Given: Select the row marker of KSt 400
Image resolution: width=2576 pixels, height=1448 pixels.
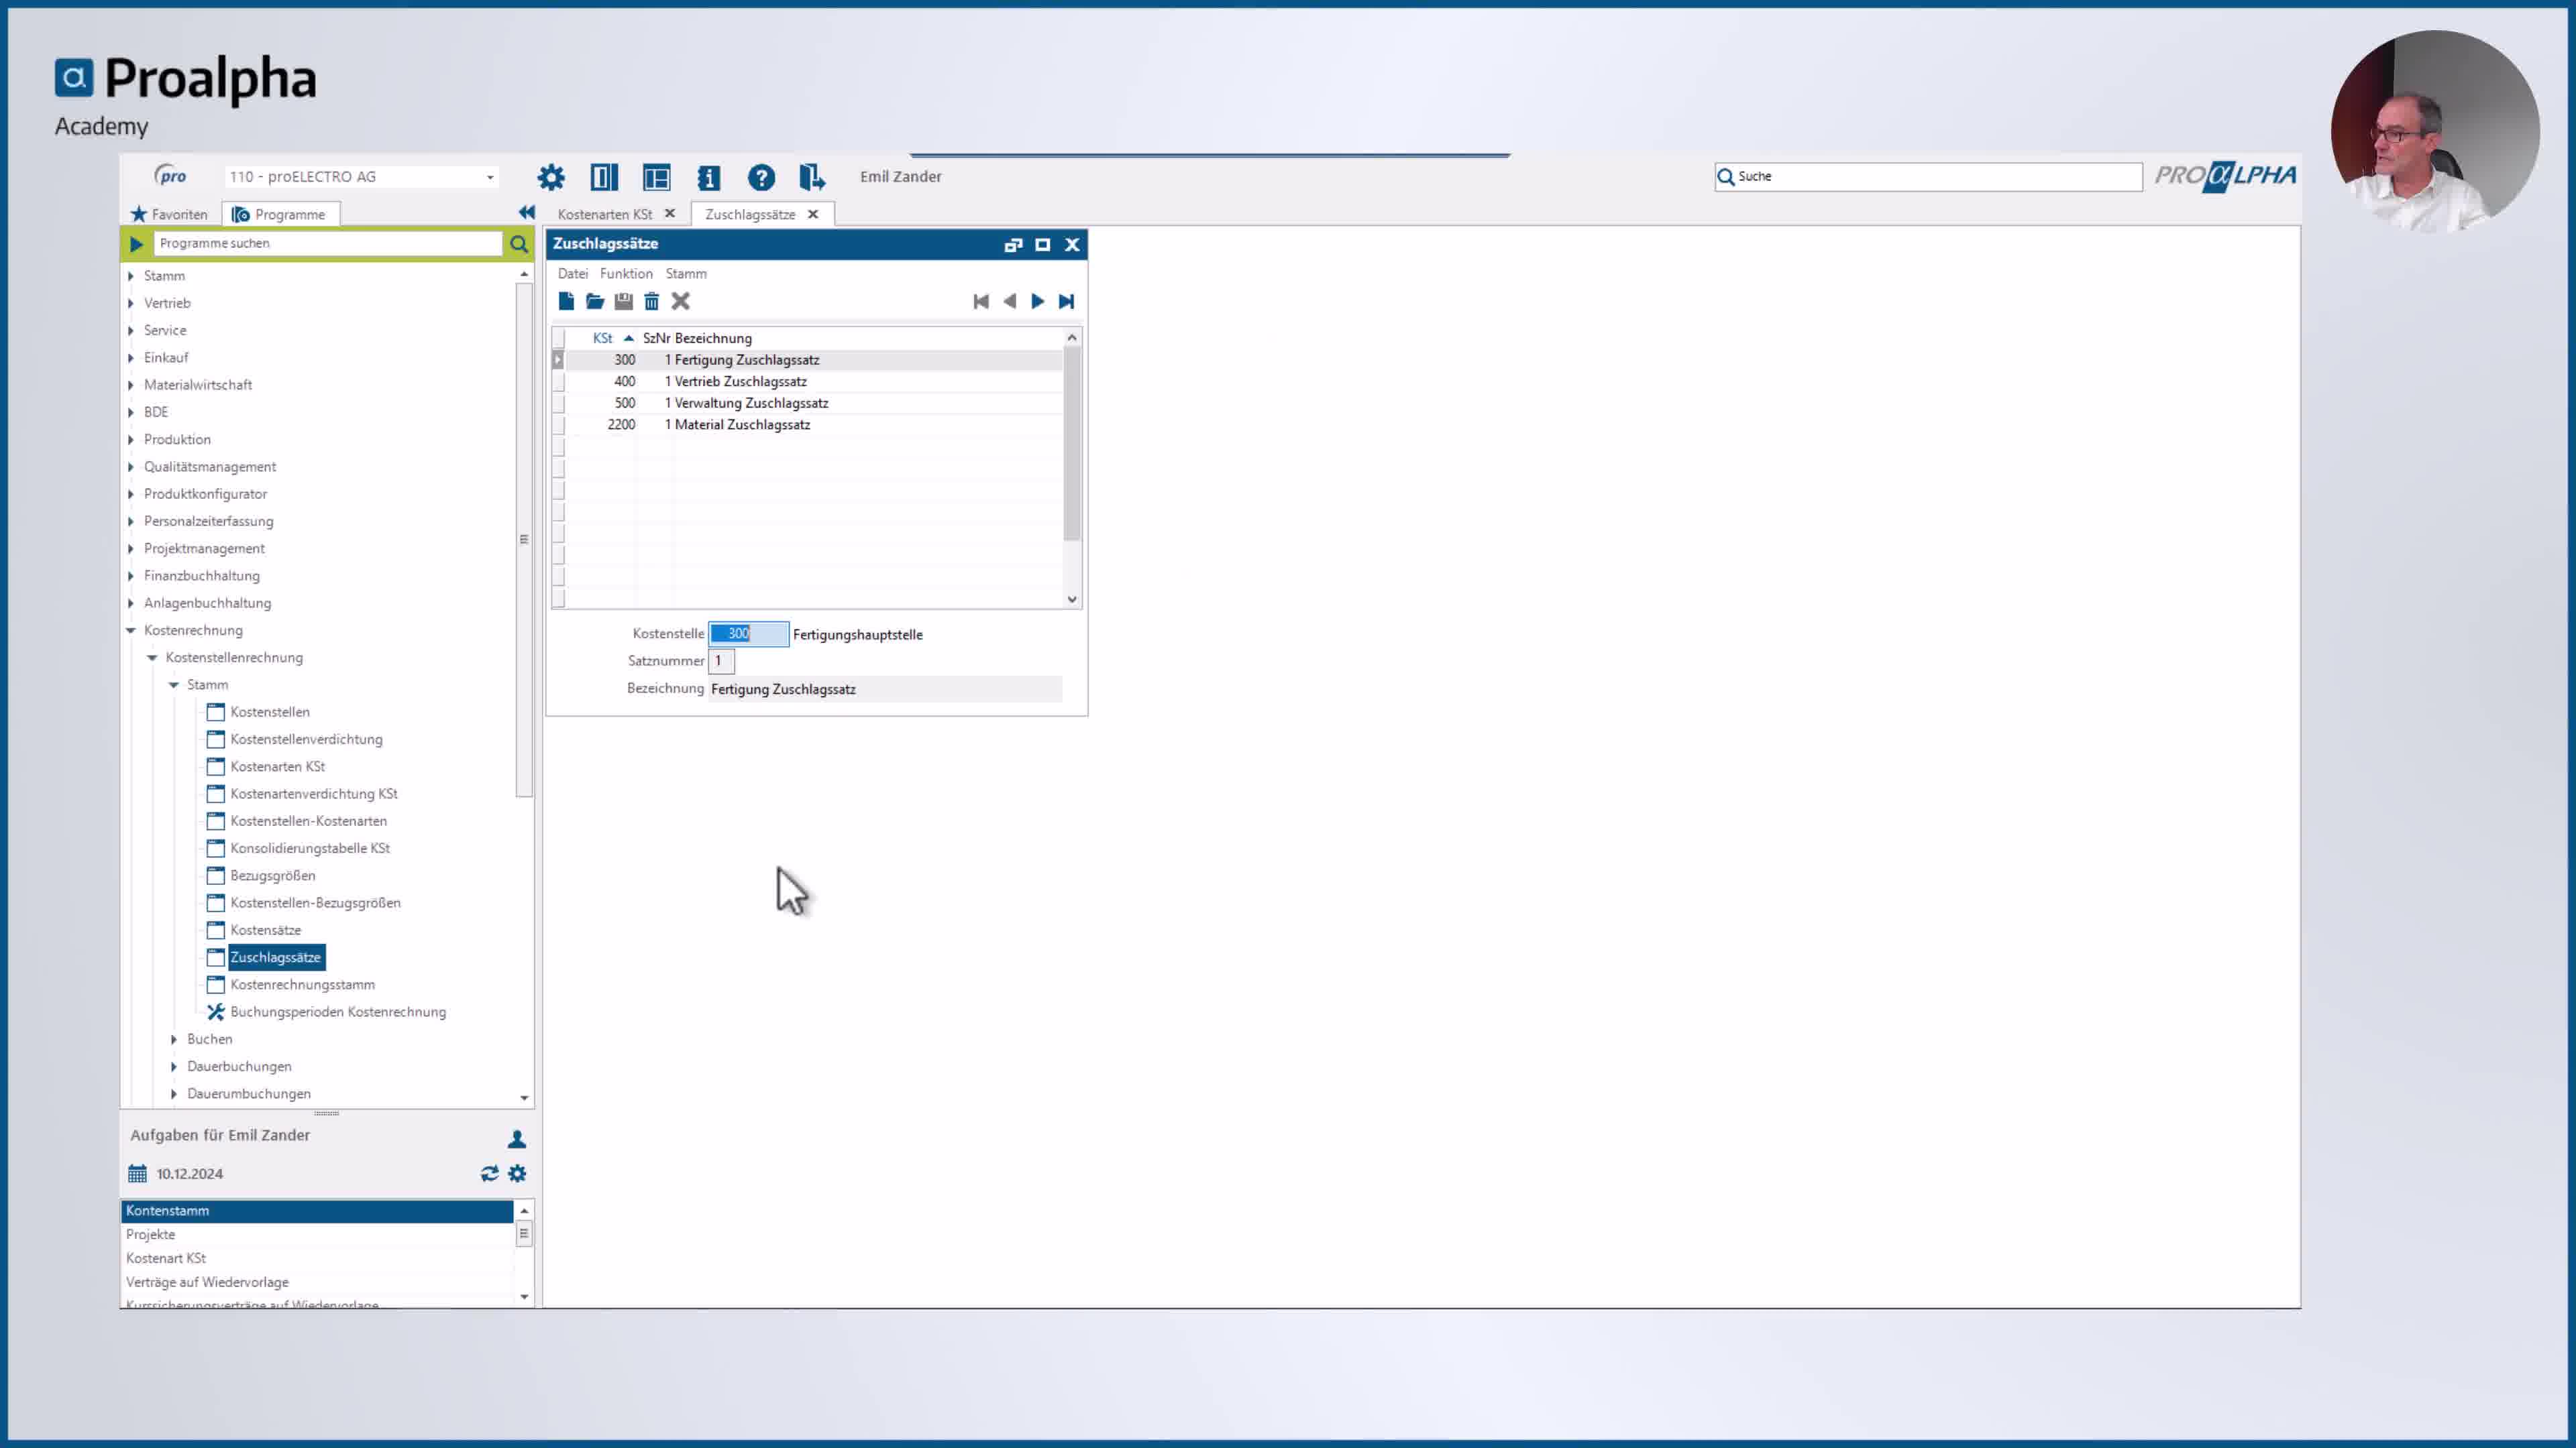Looking at the screenshot, I should pyautogui.click(x=558, y=381).
